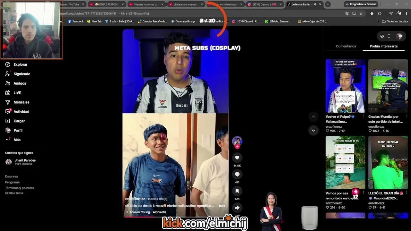Viewport: 411px width, 231px height.
Task: Switch to (1011) Discord browser tab
Action: coord(265,4)
